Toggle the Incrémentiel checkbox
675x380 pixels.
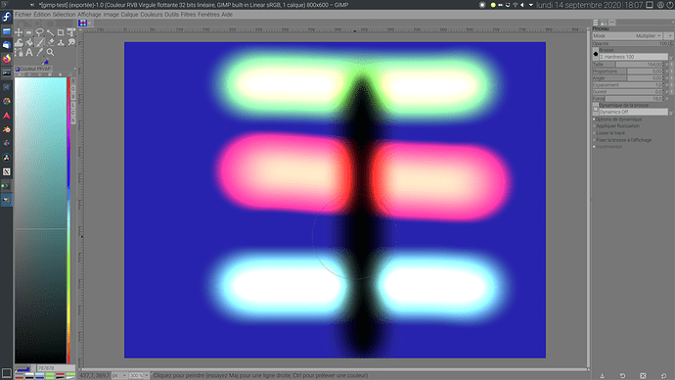tap(595, 147)
